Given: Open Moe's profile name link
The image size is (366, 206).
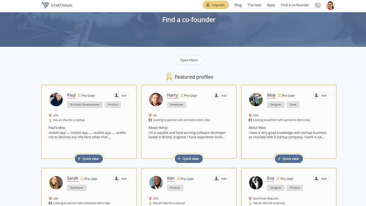Looking at the screenshot, I should (271, 95).
